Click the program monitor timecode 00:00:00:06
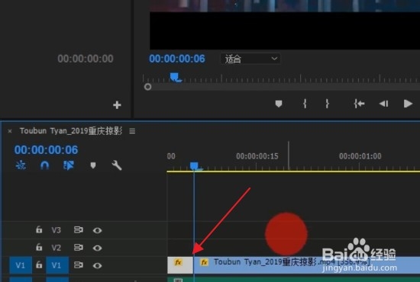Screen dimensions: 420x282 pos(177,59)
